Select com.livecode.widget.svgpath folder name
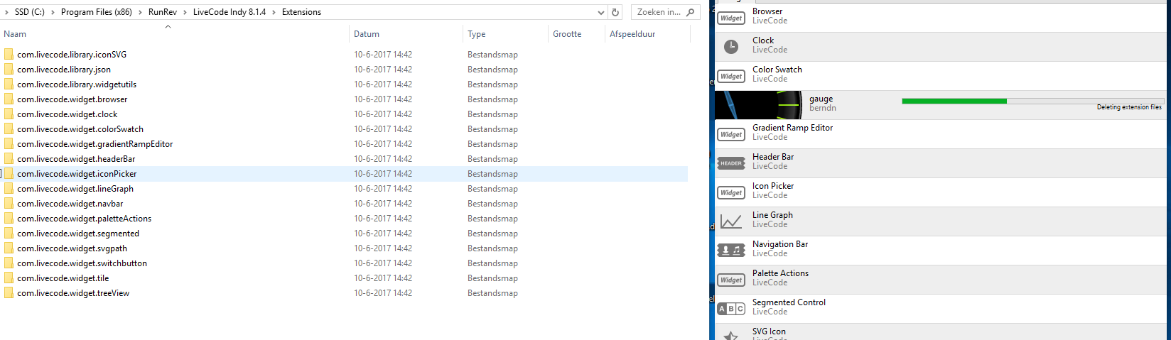 point(72,248)
